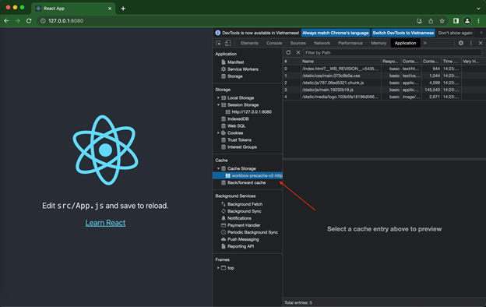Image resolution: width=486 pixels, height=307 pixels.
Task: Open Notifications service
Action: (x=239, y=218)
